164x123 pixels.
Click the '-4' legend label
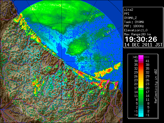tap(136, 115)
